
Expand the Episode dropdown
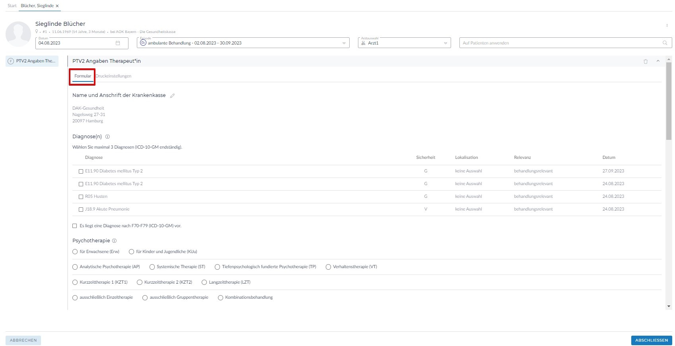coord(344,43)
